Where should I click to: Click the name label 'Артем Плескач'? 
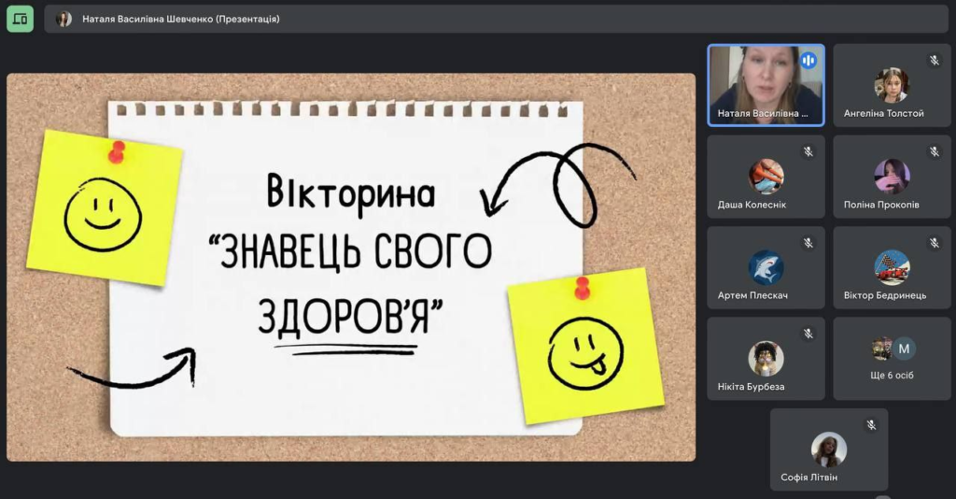(752, 295)
